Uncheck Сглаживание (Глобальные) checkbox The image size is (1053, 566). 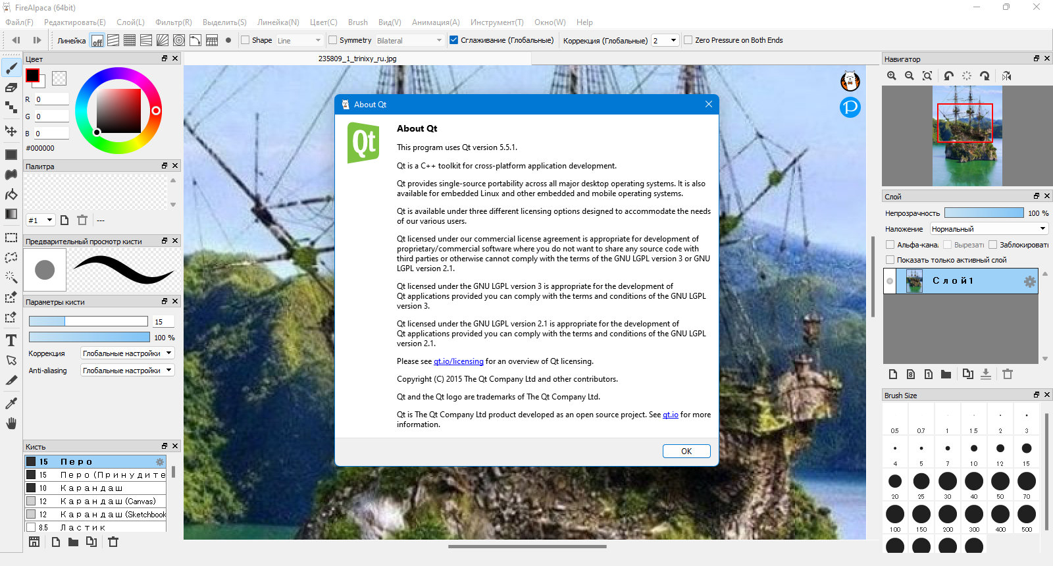[453, 40]
